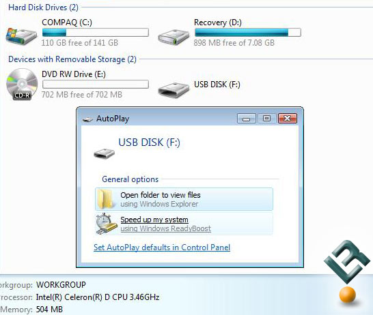Click the AutoPlay title bar drive icon
This screenshot has height=315, width=373.
87,119
